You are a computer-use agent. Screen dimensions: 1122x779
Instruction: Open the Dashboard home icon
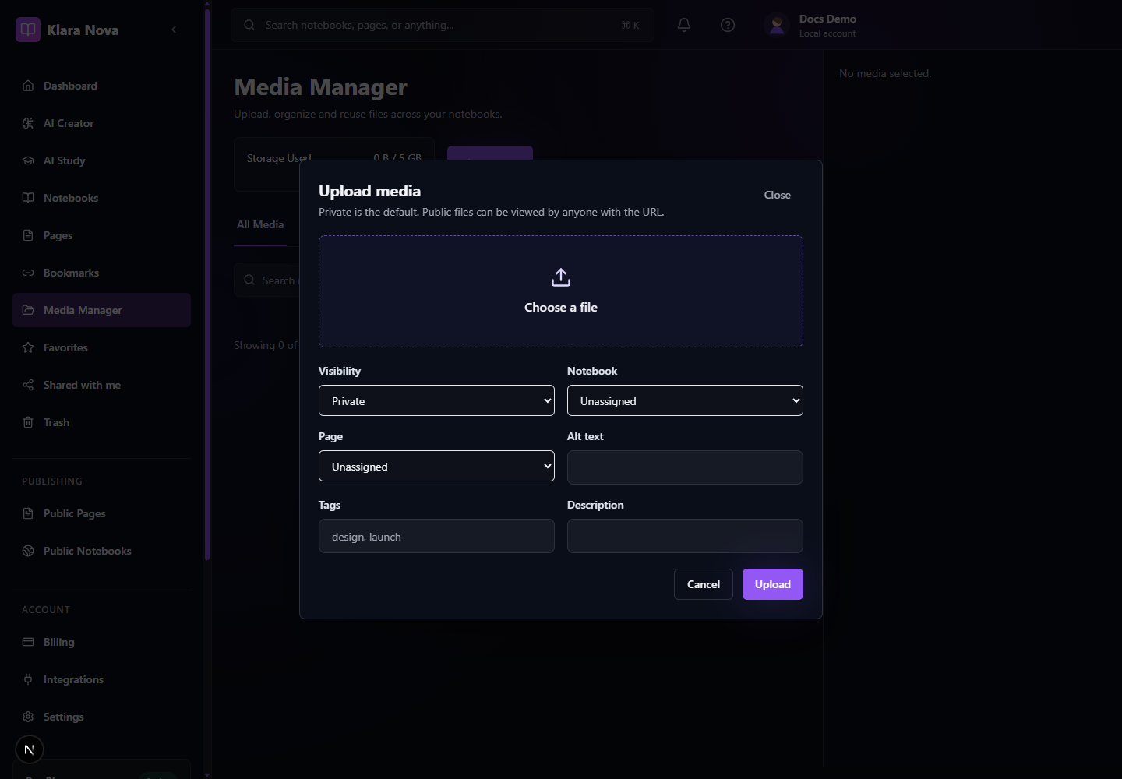pos(28,86)
